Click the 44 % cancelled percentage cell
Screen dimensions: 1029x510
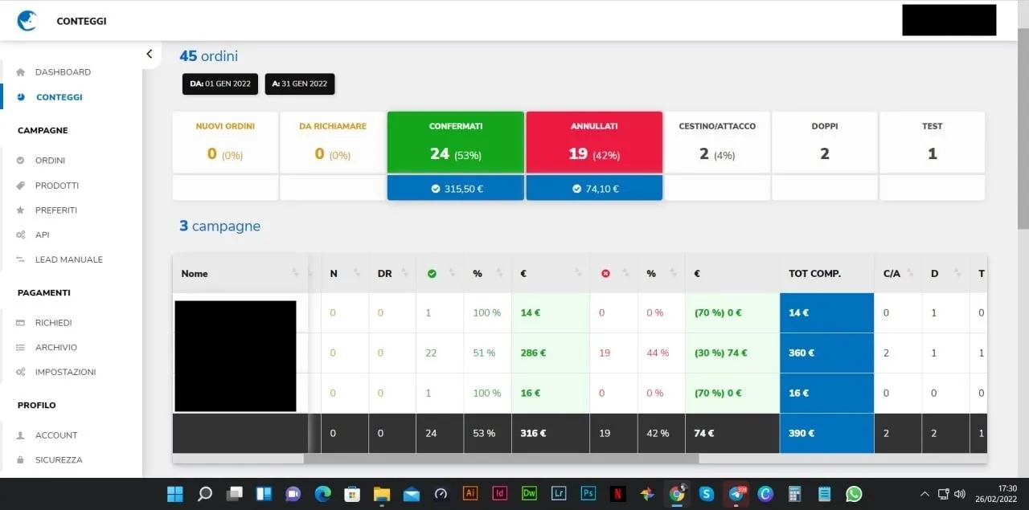[x=662, y=353]
